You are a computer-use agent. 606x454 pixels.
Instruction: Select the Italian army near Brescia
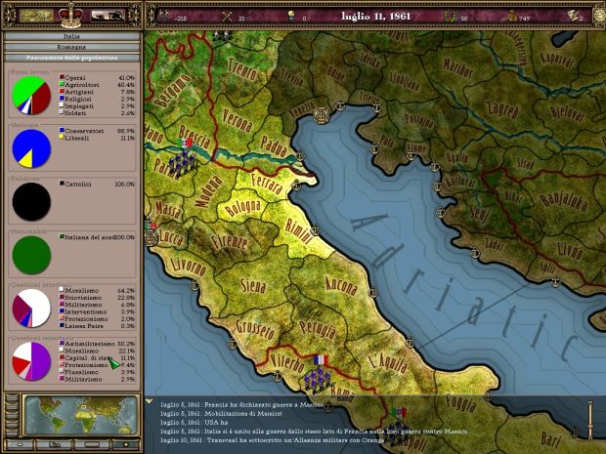(x=183, y=163)
